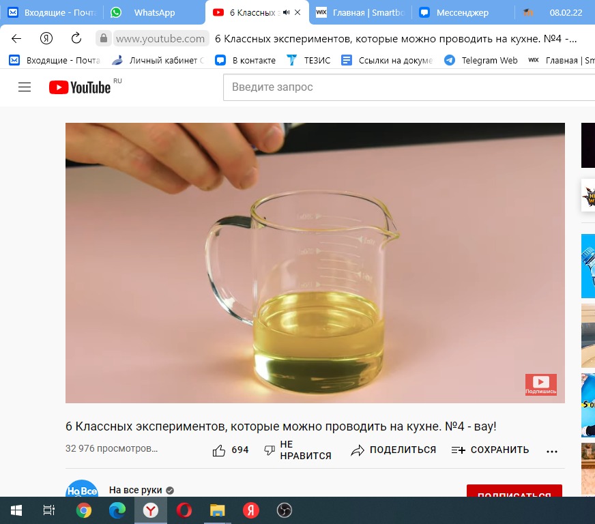Image resolution: width=595 pixels, height=524 pixels.
Task: Open the three-dot more actions menu
Action: tap(552, 451)
